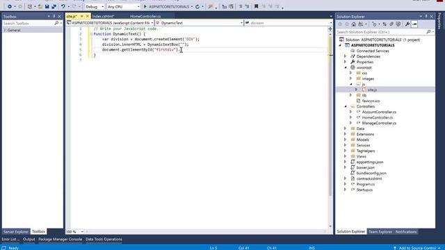Viewport: 445px width, 250px height.
Task: Click the Solution Explorer search magnifier icon
Action: [x=428, y=32]
